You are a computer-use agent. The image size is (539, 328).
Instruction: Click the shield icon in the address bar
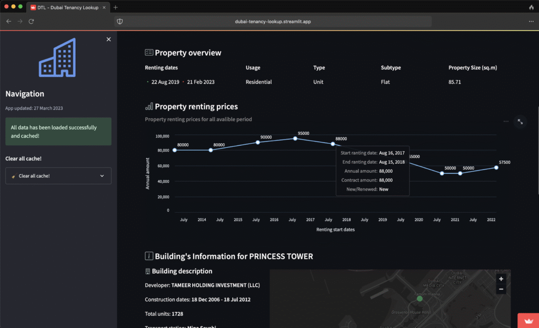120,21
